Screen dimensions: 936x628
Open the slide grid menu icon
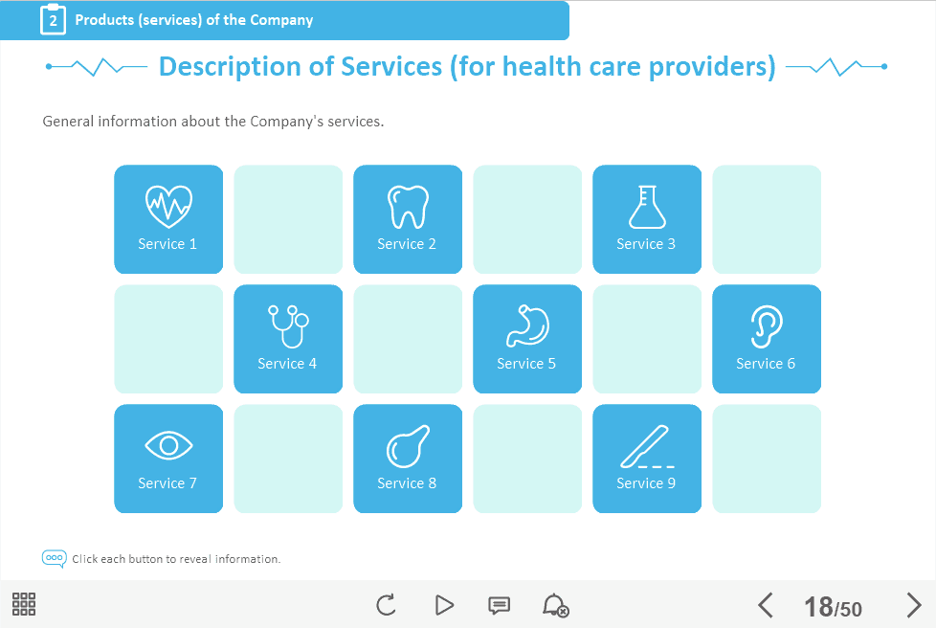[x=24, y=604]
